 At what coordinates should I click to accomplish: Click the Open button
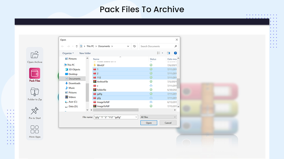[149, 123]
